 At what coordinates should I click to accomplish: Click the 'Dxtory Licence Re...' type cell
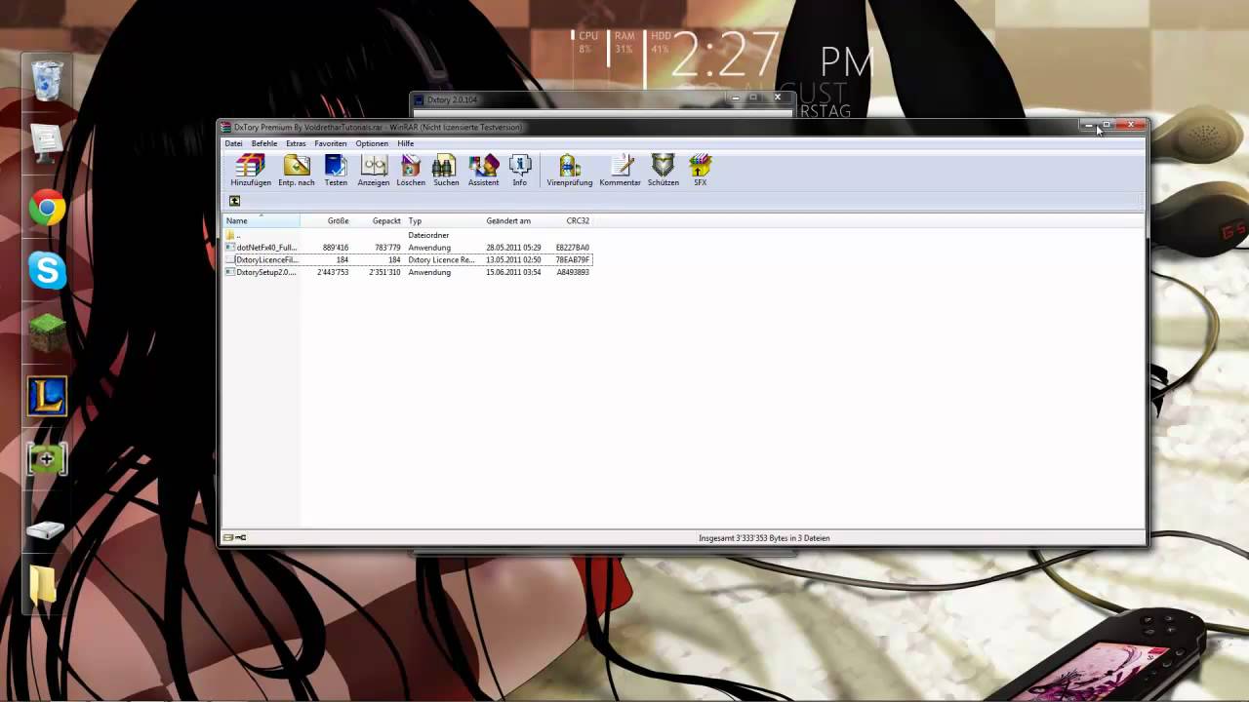tap(441, 260)
